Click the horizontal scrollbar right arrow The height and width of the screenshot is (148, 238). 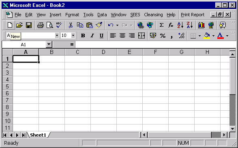[224, 135]
